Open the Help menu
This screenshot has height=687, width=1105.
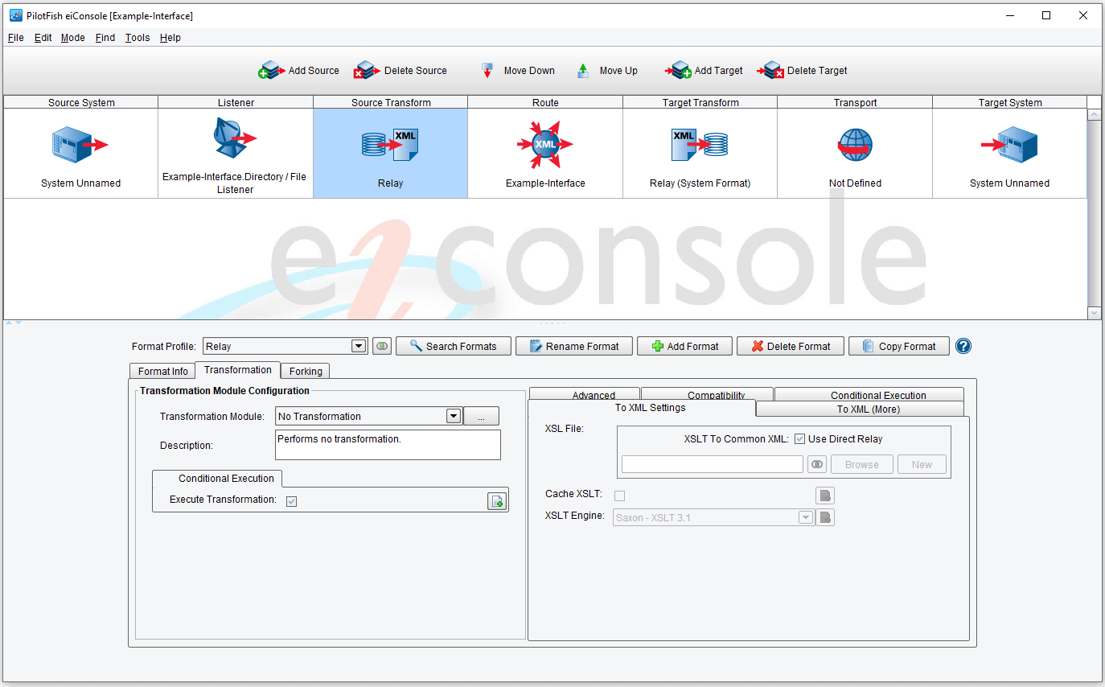click(170, 38)
